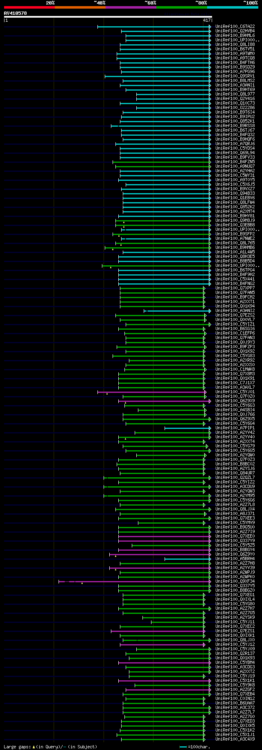Click the cyan alignment bar for C6TA22
Viewport: 262px width, 750px height.
pos(154,27)
